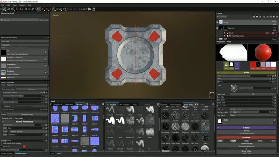Click the add effect icon in Layers
279x157 pixels.
point(254,17)
